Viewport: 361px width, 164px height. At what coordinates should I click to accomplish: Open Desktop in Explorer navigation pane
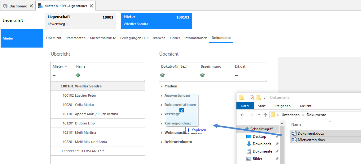click(259, 137)
